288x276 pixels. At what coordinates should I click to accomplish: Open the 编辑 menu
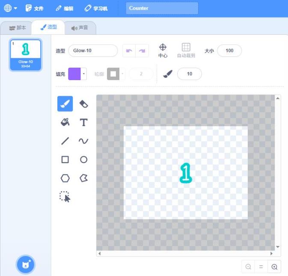tap(65, 8)
